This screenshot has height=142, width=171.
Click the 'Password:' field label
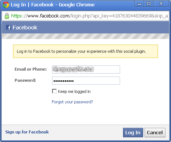point(25,80)
